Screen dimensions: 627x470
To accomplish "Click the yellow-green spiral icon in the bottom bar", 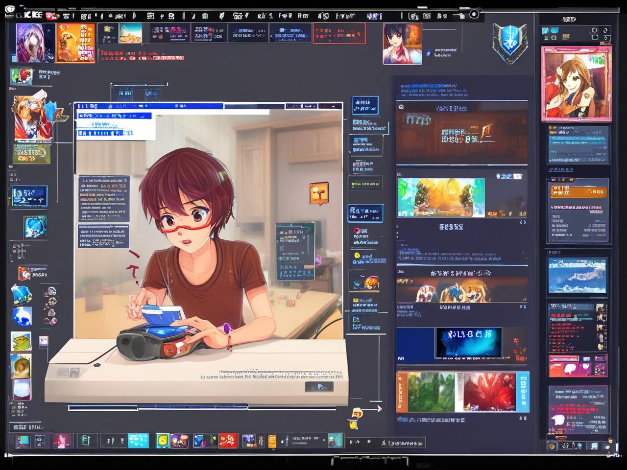I will coord(163,441).
